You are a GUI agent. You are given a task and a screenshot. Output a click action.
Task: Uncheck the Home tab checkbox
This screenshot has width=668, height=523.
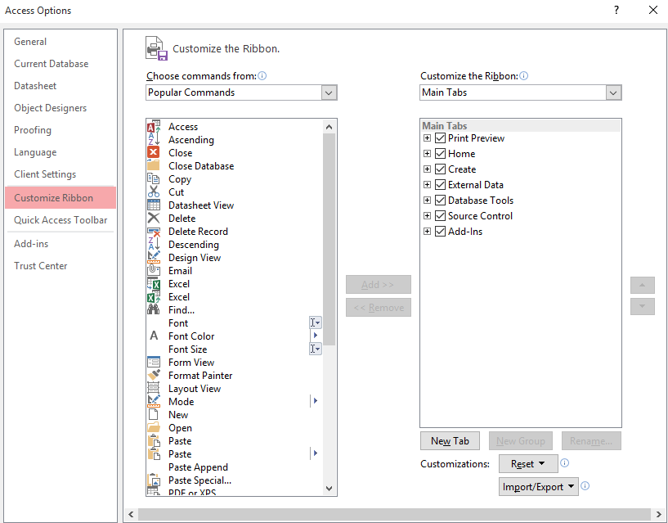(440, 153)
